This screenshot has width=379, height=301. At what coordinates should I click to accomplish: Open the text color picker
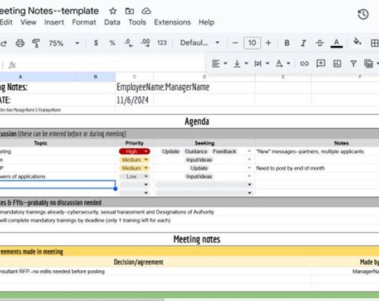(x=337, y=43)
